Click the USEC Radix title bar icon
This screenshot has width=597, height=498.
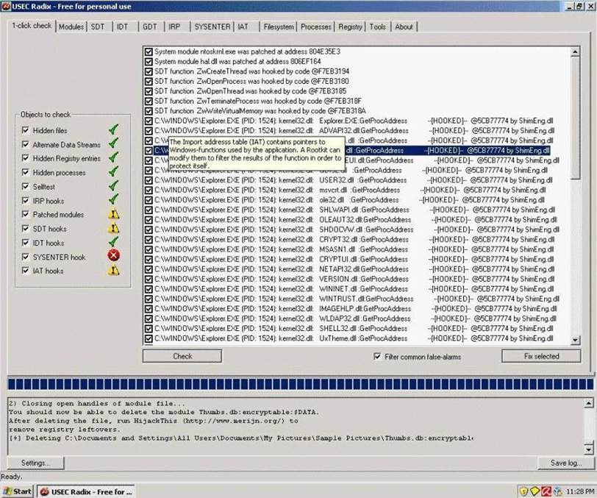click(x=6, y=7)
